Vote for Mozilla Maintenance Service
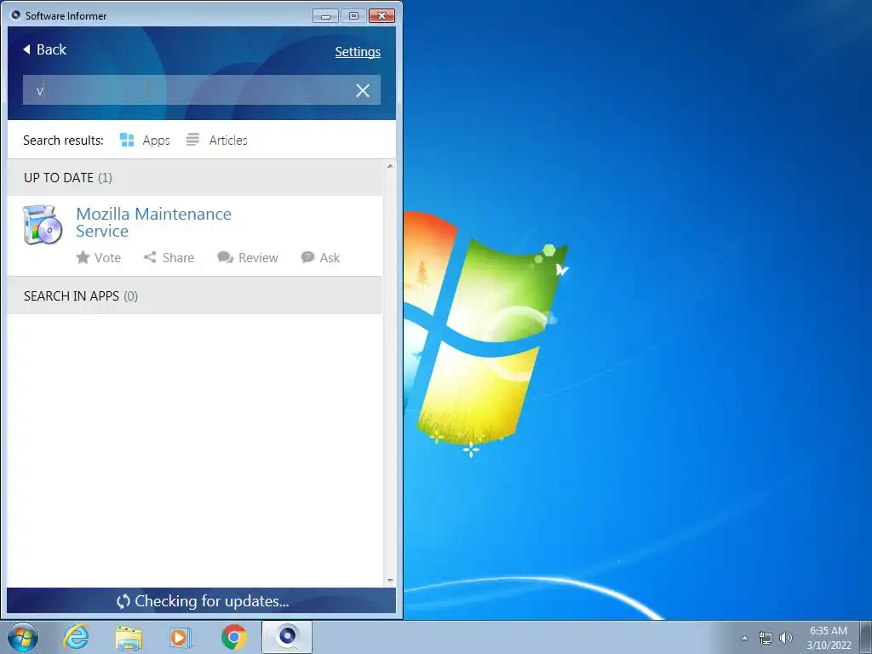 [99, 257]
